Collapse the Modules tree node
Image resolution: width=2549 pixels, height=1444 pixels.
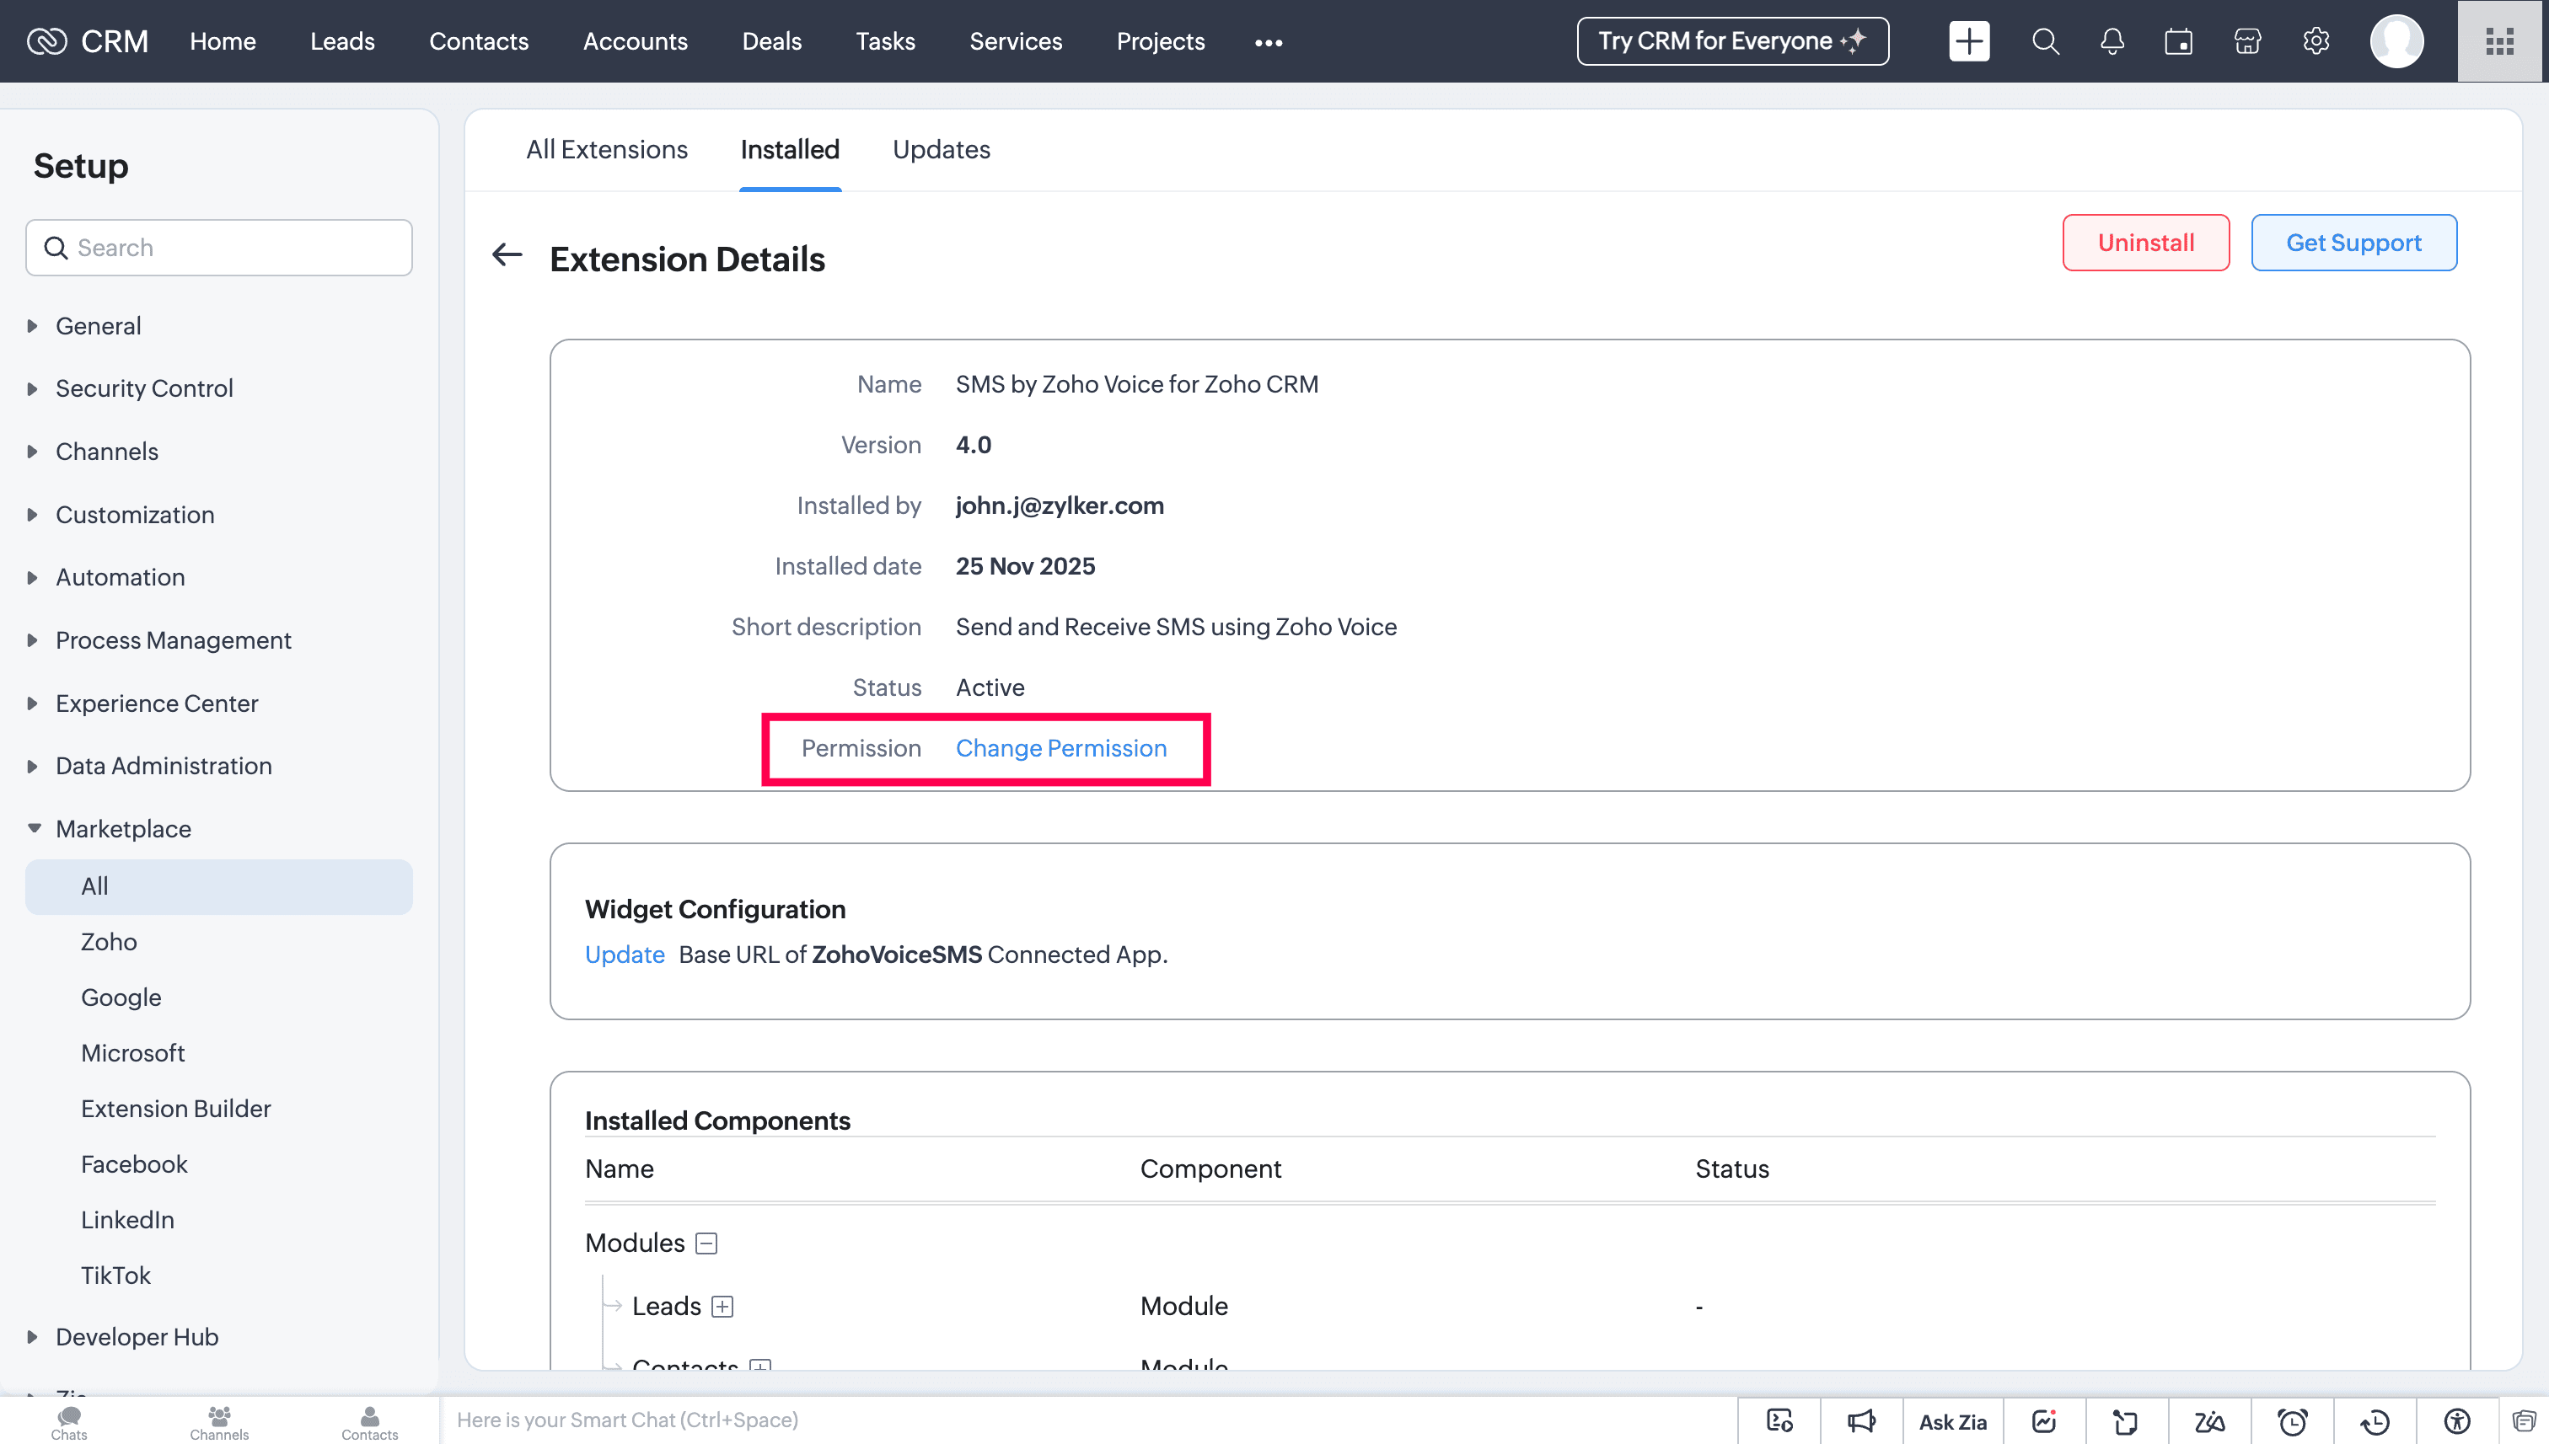pyautogui.click(x=706, y=1243)
